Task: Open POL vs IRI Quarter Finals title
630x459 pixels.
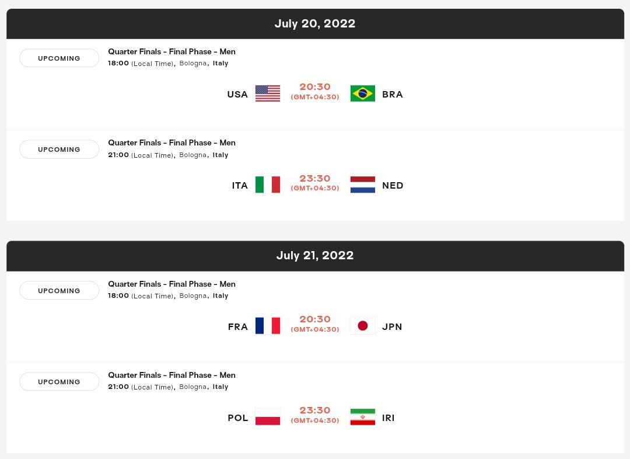Action: click(171, 375)
